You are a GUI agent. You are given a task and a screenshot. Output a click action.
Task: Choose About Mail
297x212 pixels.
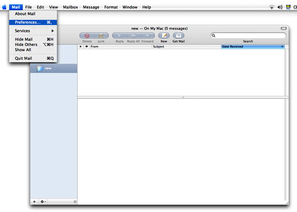click(x=33, y=14)
